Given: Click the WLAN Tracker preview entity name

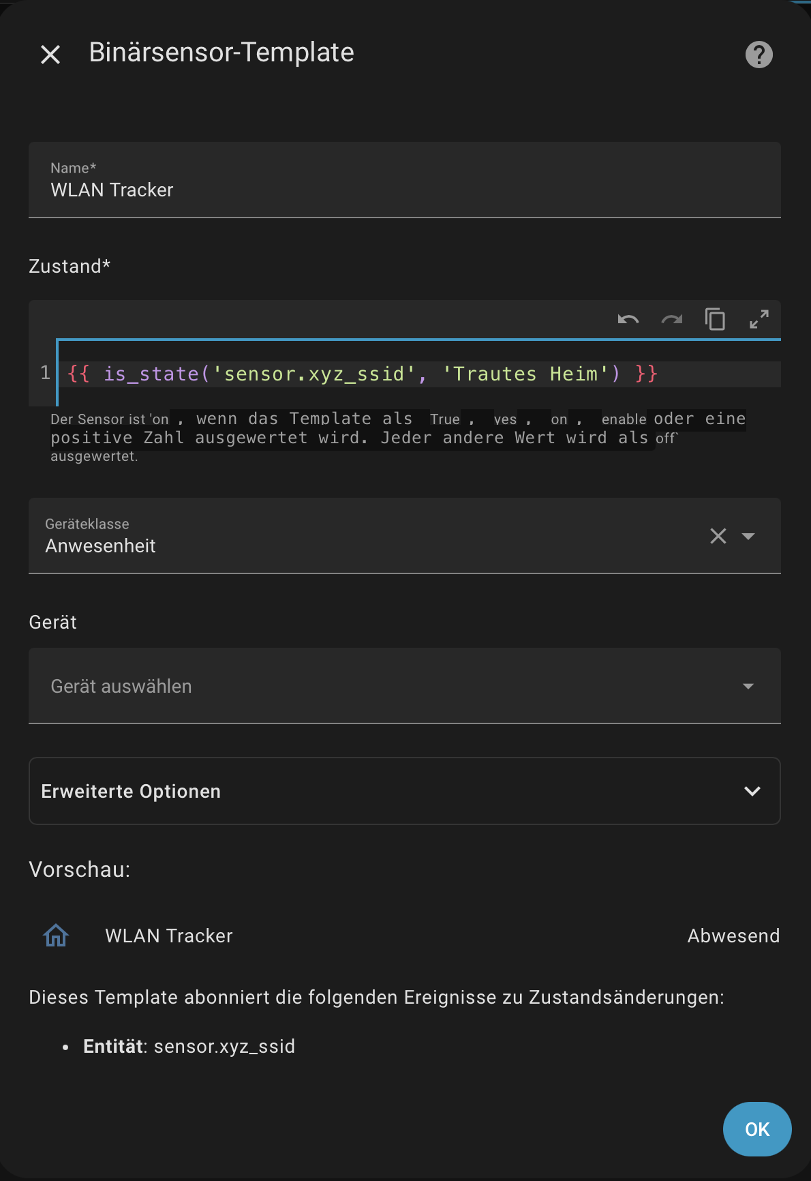Looking at the screenshot, I should tap(169, 936).
